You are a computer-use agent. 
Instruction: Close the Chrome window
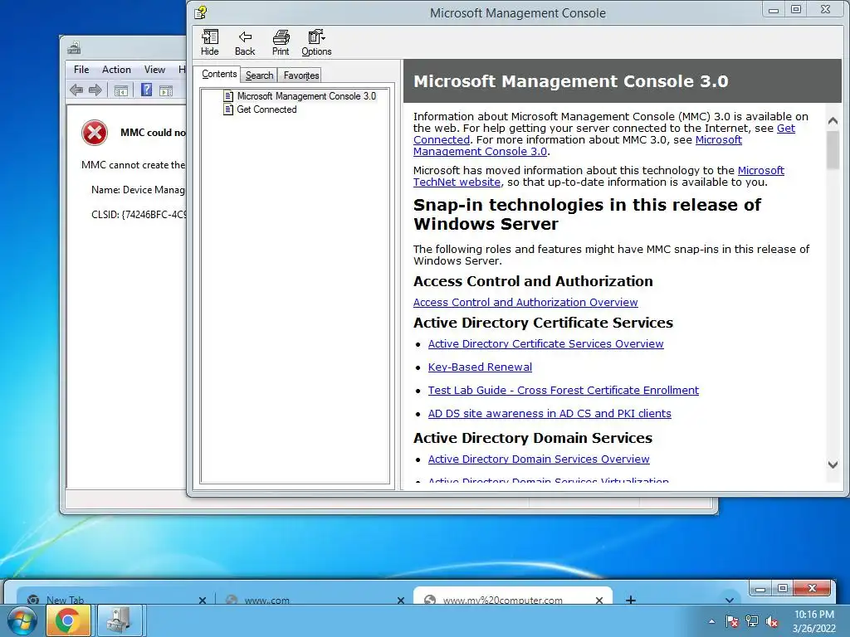tap(812, 588)
